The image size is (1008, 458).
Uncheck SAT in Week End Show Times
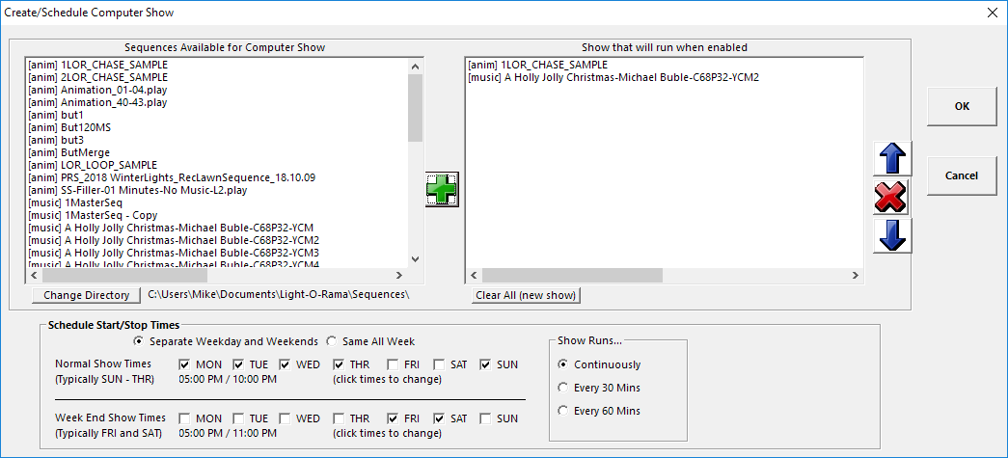(440, 418)
